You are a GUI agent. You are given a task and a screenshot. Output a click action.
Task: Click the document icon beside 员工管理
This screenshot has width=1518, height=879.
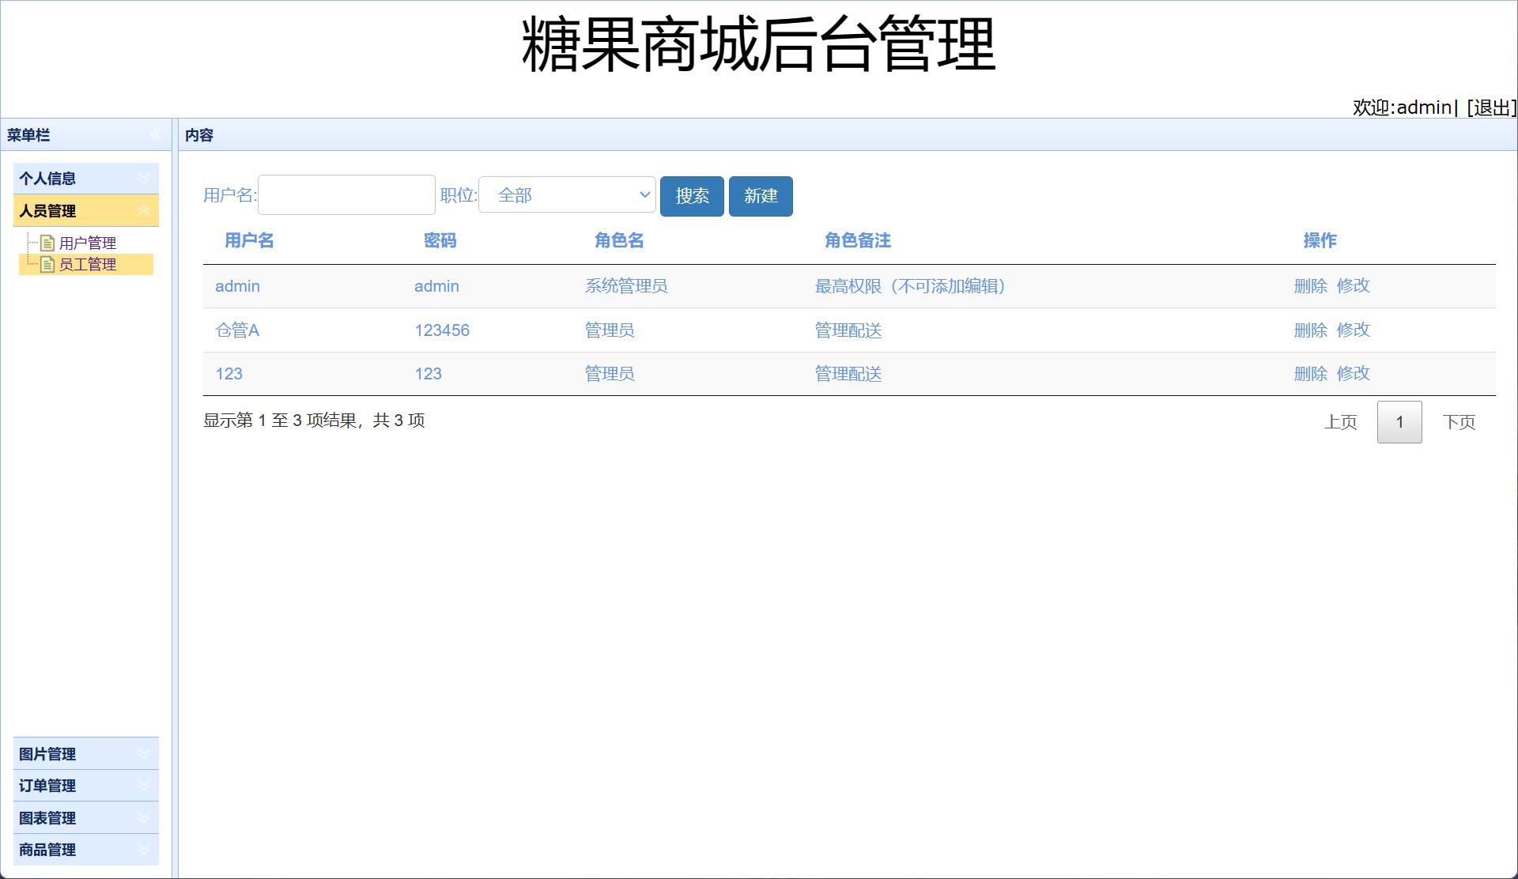46,265
